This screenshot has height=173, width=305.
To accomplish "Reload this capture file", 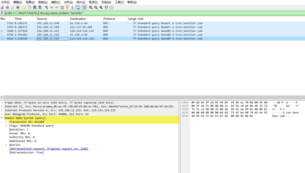I will point(40,8).
